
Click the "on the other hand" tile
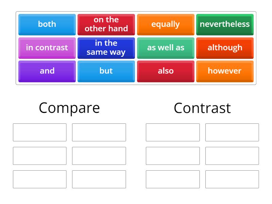[x=106, y=24]
